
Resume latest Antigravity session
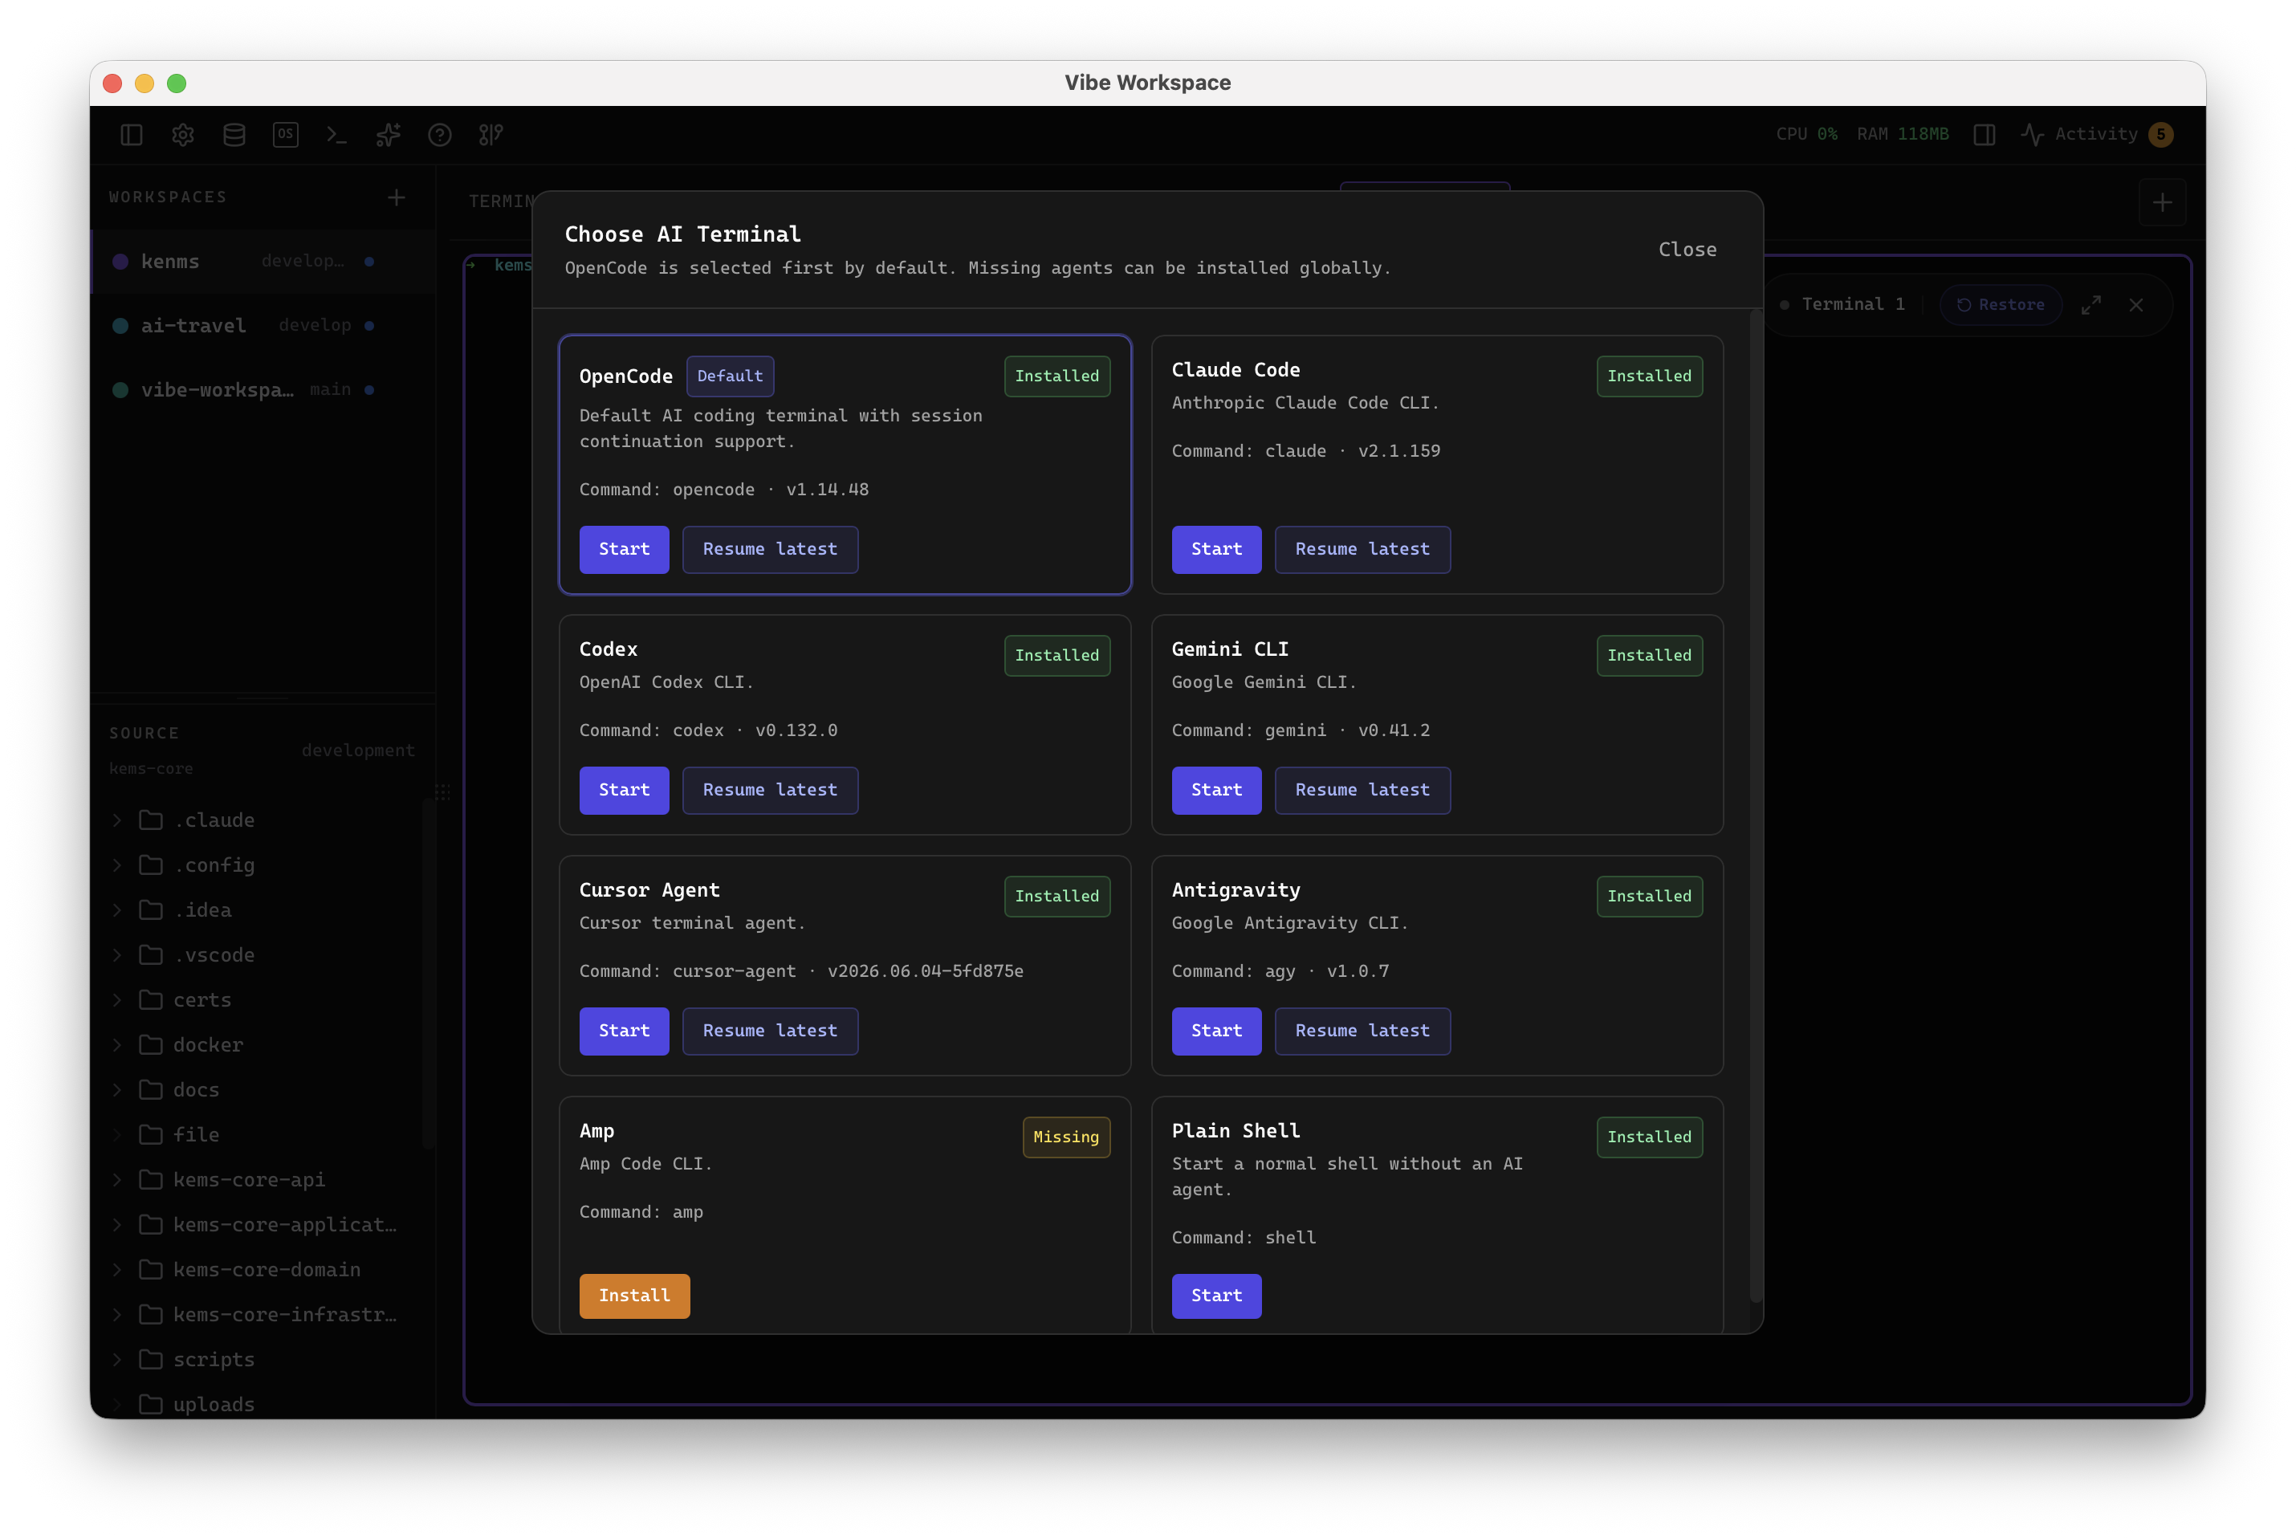[1362, 1031]
